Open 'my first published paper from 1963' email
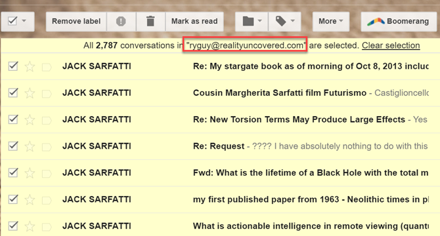 (311, 199)
